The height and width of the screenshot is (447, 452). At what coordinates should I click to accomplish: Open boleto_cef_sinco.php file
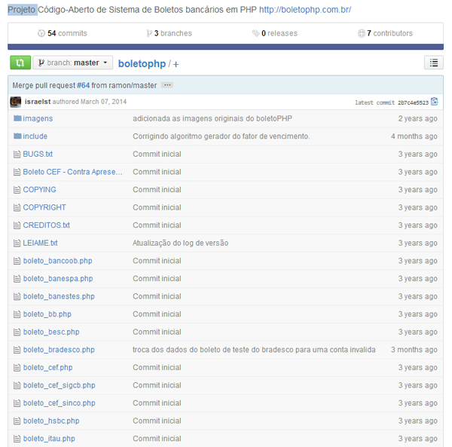pos(59,403)
